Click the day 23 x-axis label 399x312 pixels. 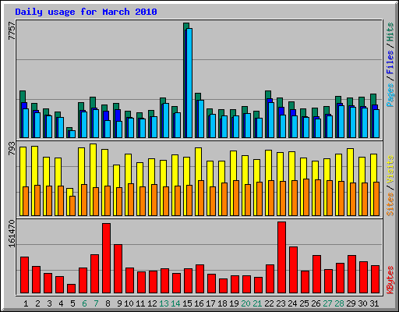point(281,303)
